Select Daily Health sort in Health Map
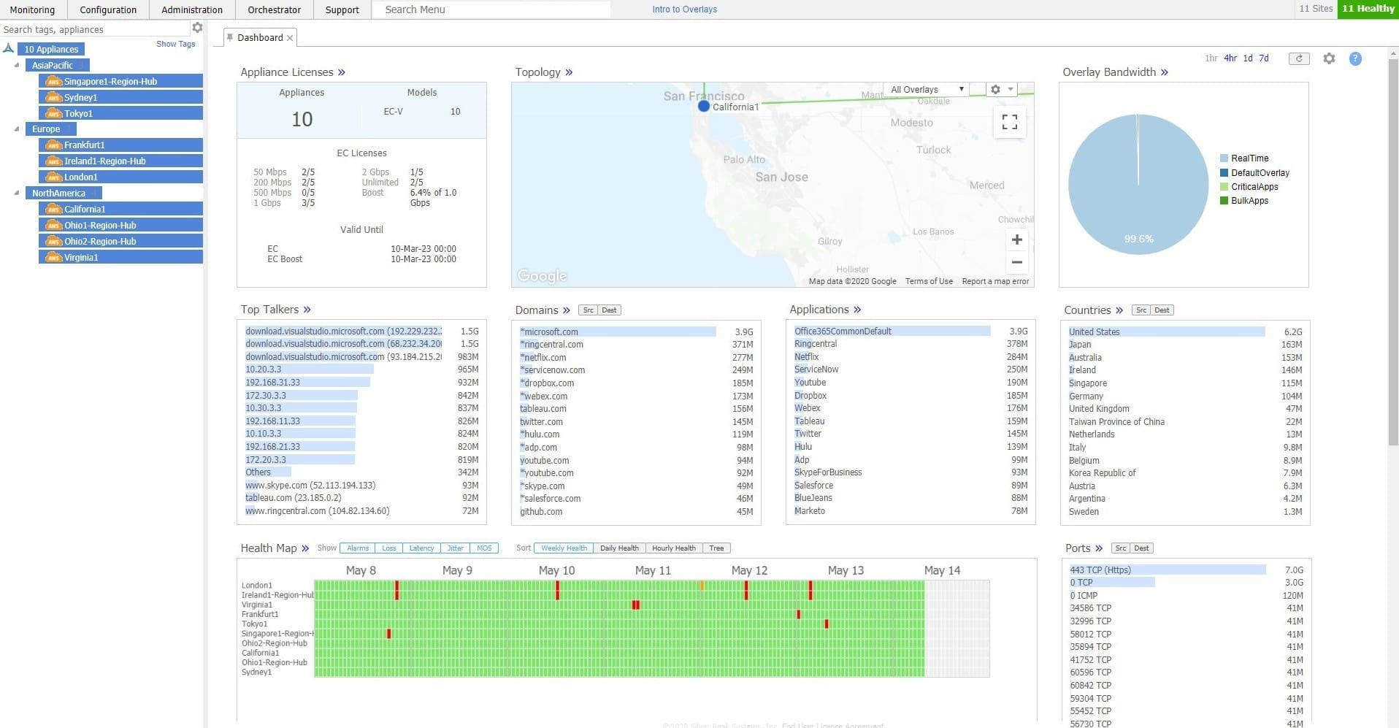This screenshot has height=728, width=1399. [x=619, y=548]
